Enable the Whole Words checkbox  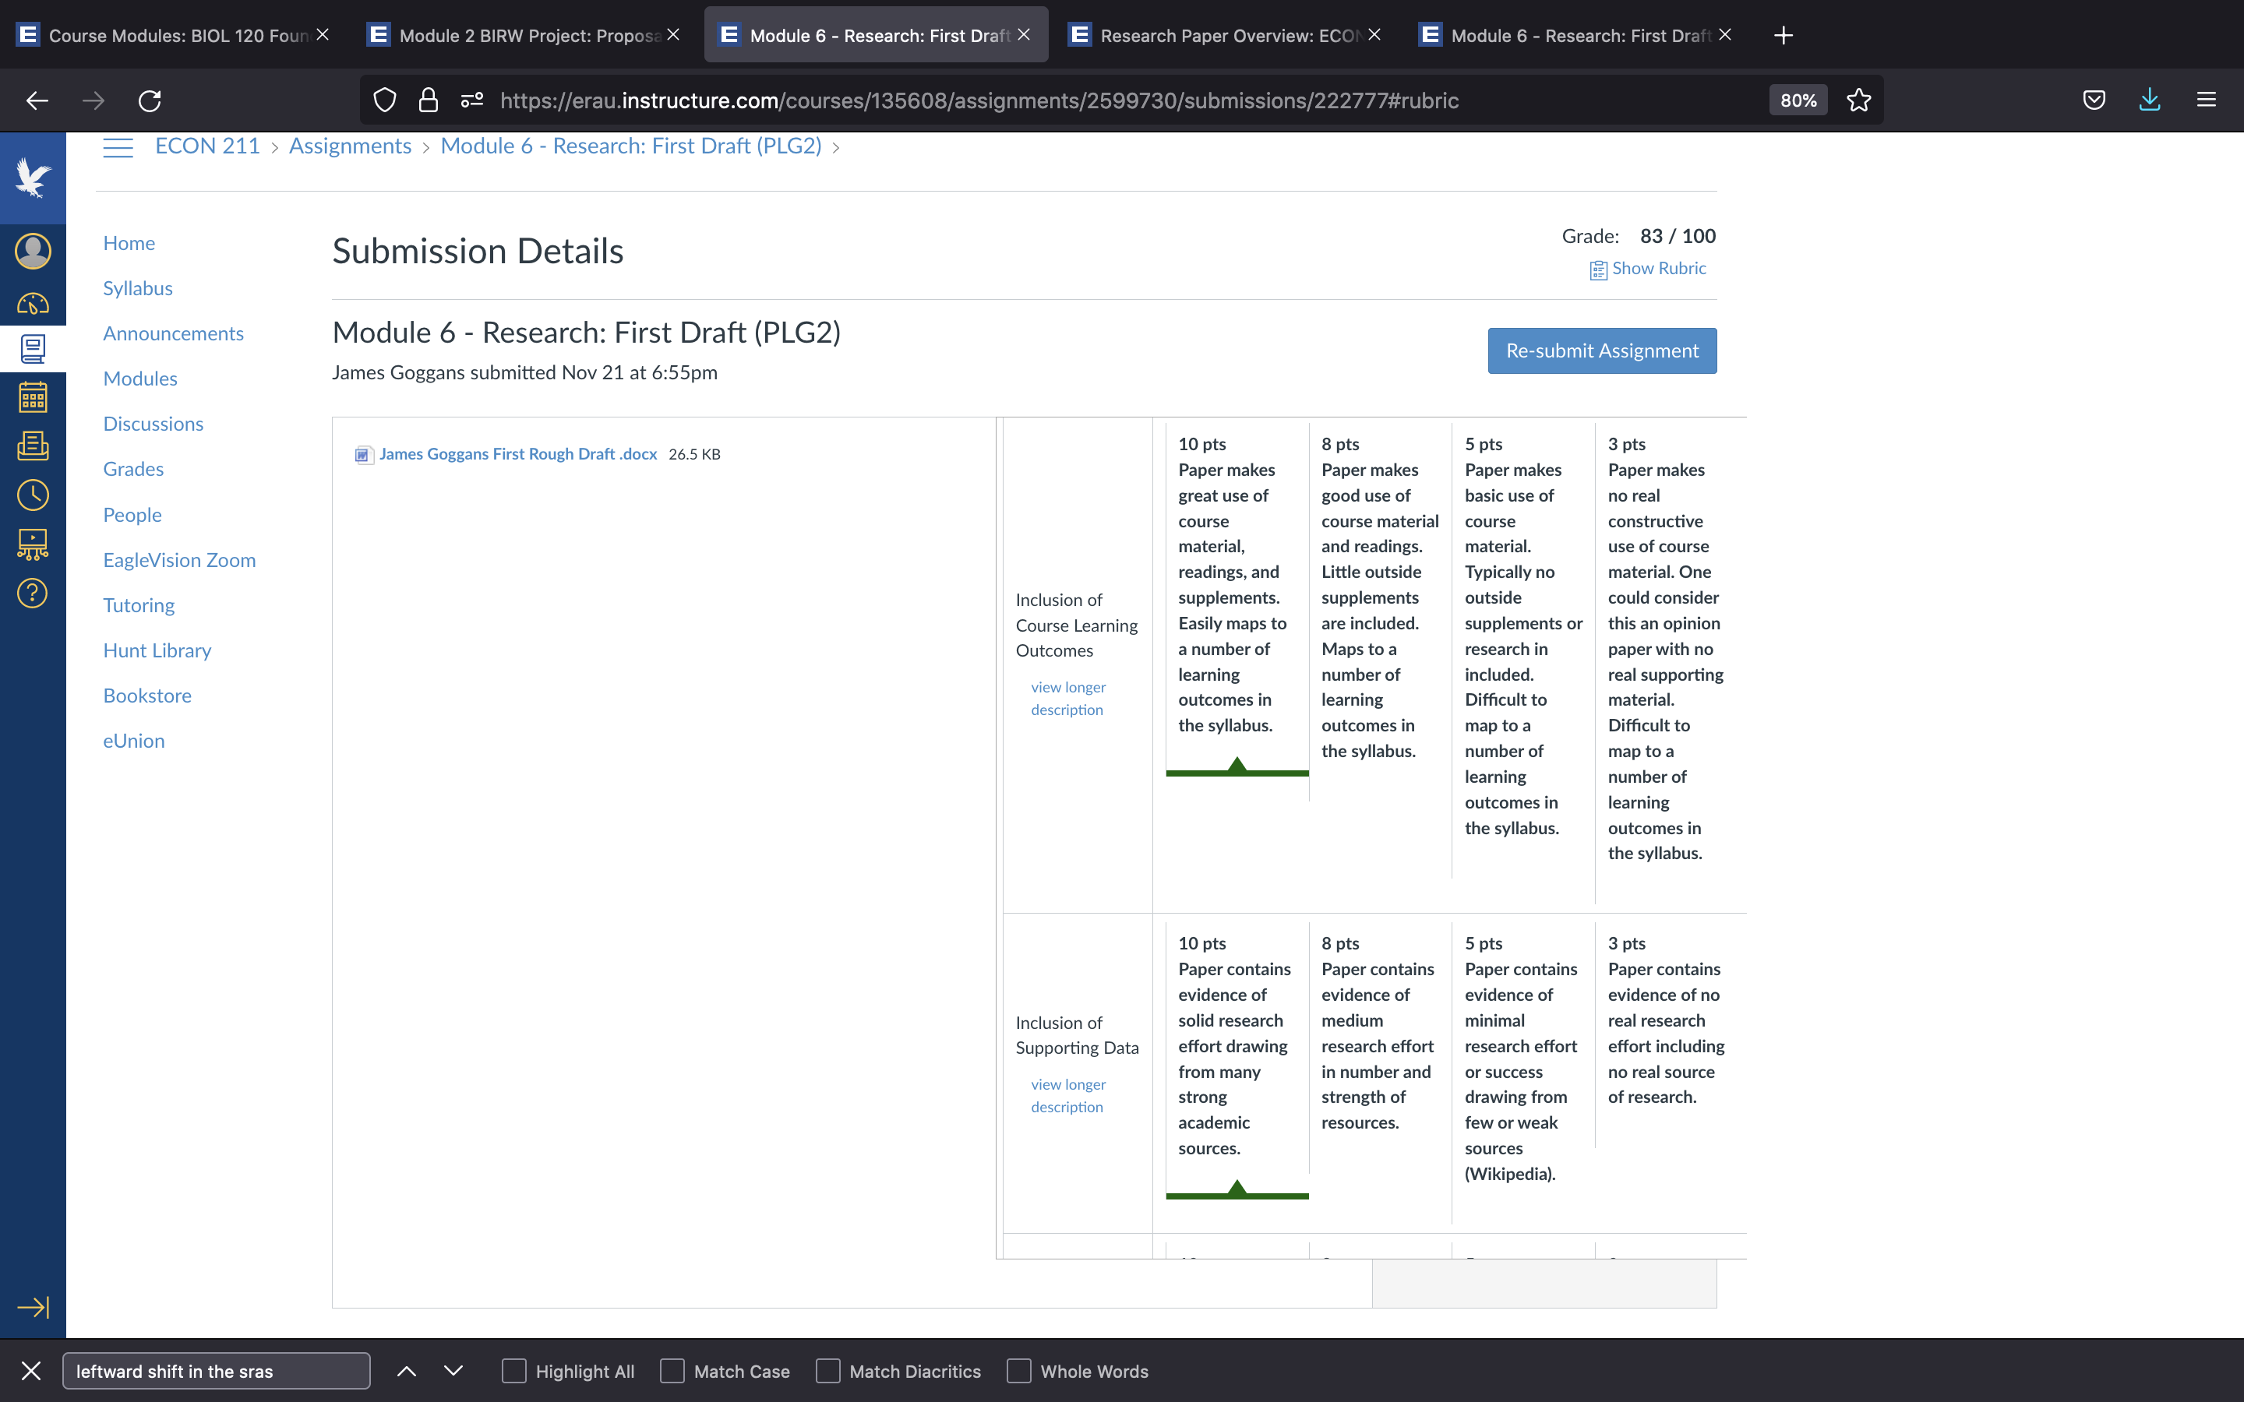point(1019,1371)
